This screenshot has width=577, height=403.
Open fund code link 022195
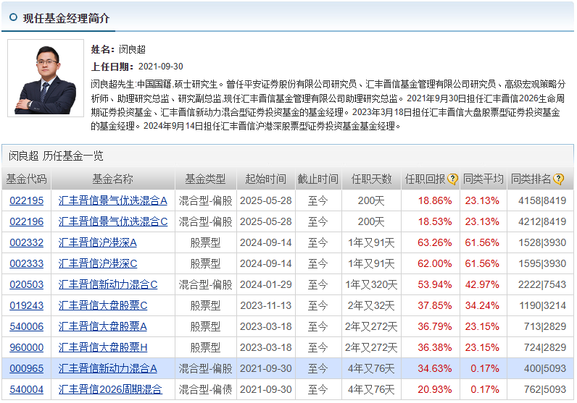[27, 200]
